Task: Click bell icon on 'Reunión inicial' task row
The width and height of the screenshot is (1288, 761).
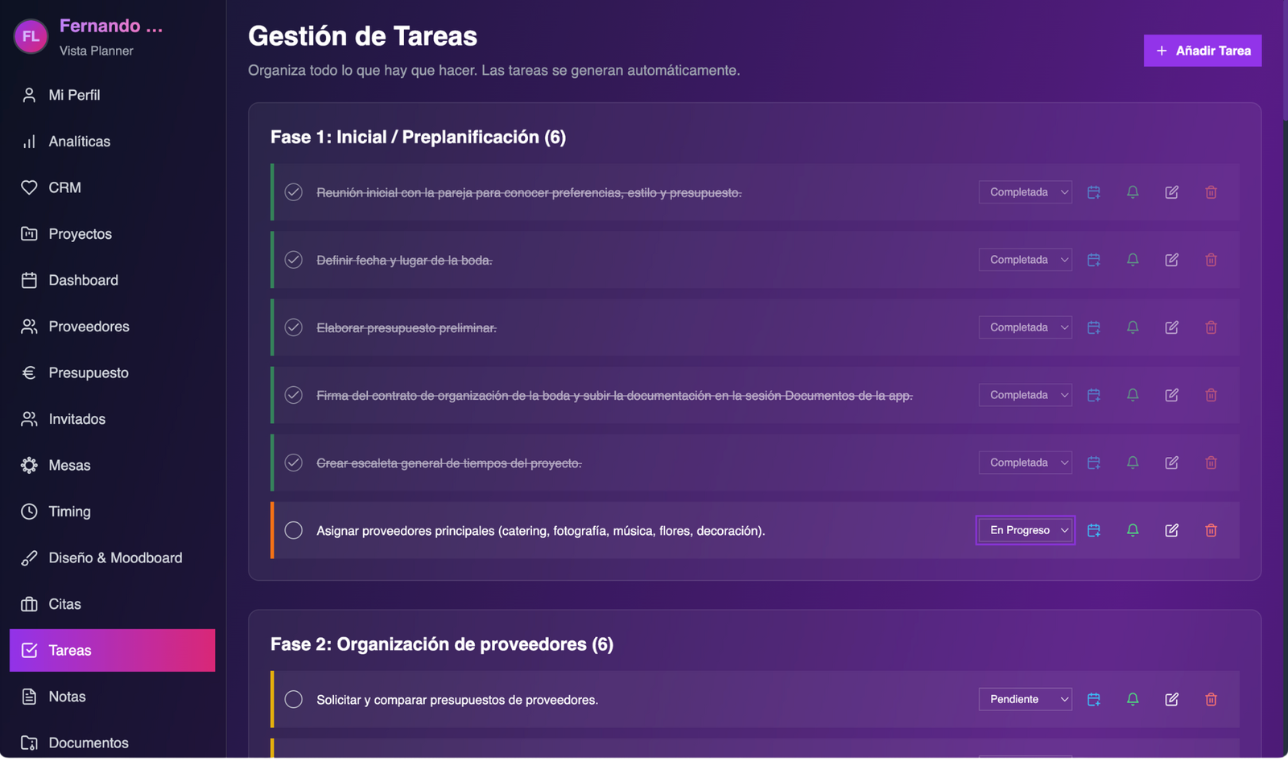Action: click(1133, 192)
